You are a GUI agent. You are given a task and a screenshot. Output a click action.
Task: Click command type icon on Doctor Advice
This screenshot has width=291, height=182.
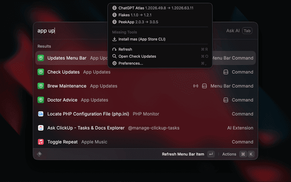click(x=226, y=100)
